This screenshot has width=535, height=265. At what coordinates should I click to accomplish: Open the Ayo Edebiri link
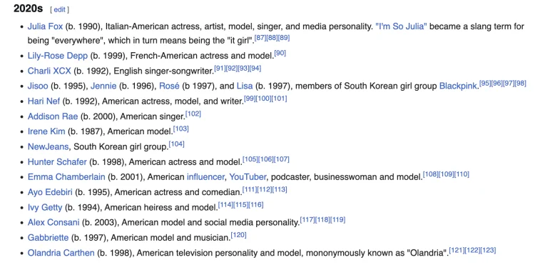point(50,192)
